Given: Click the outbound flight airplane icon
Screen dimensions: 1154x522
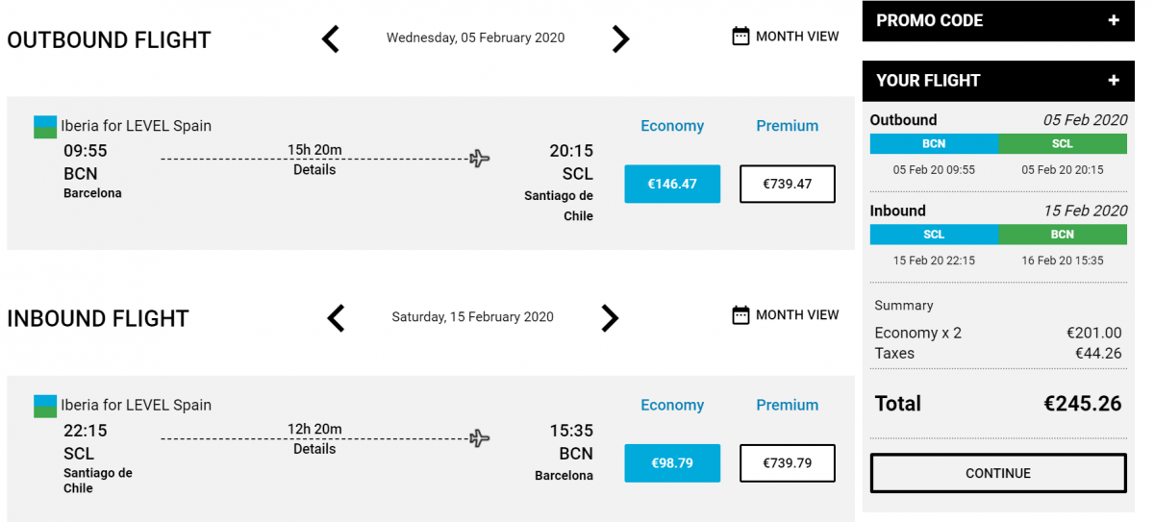Looking at the screenshot, I should [480, 159].
